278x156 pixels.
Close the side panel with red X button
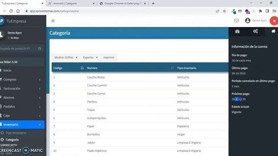click(x=274, y=21)
